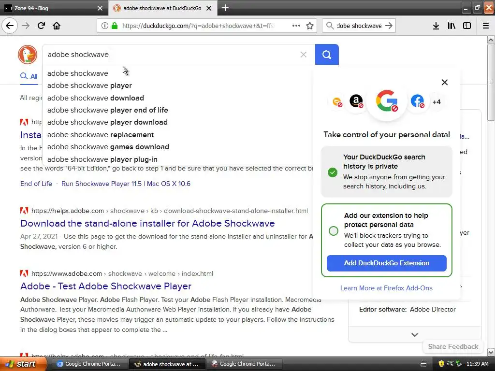The width and height of the screenshot is (495, 371).
Task: Click the blocked Facebook tracker icon
Action: point(417,101)
